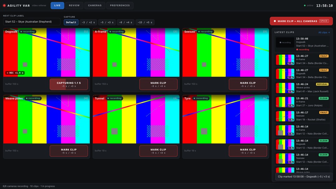Click the 13:58:10 clock display

tap(324, 6)
